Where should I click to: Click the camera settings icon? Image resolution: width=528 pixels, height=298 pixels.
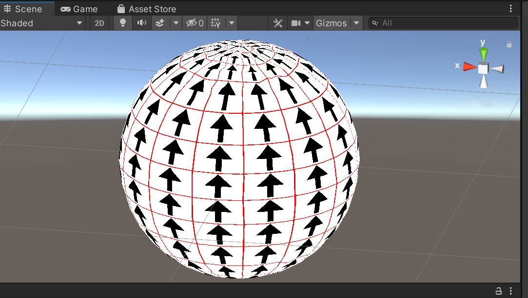296,23
